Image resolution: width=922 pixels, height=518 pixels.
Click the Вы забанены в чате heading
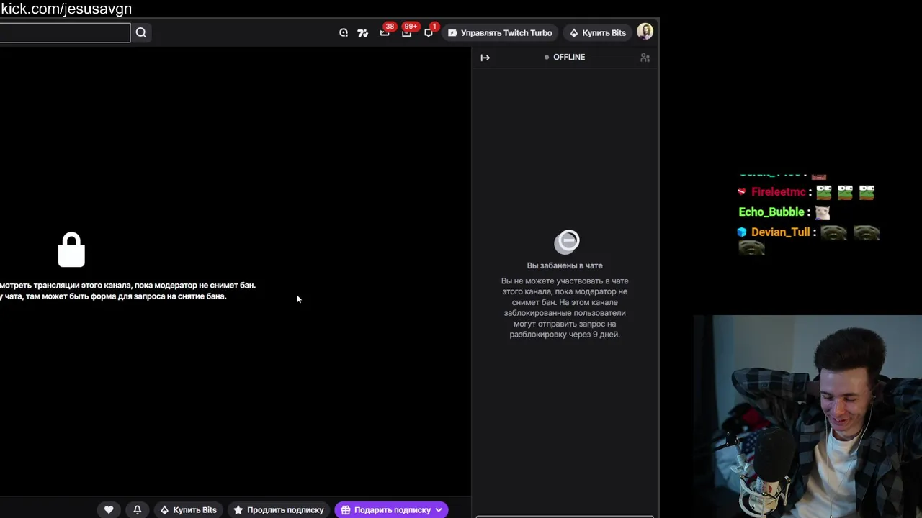click(565, 265)
